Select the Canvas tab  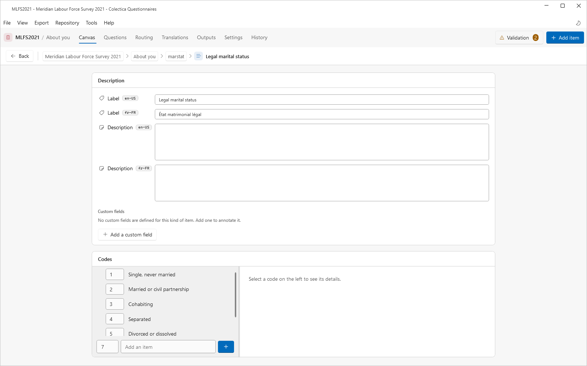point(87,37)
